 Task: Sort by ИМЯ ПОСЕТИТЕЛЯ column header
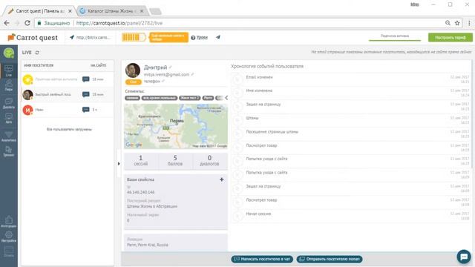click(39, 65)
